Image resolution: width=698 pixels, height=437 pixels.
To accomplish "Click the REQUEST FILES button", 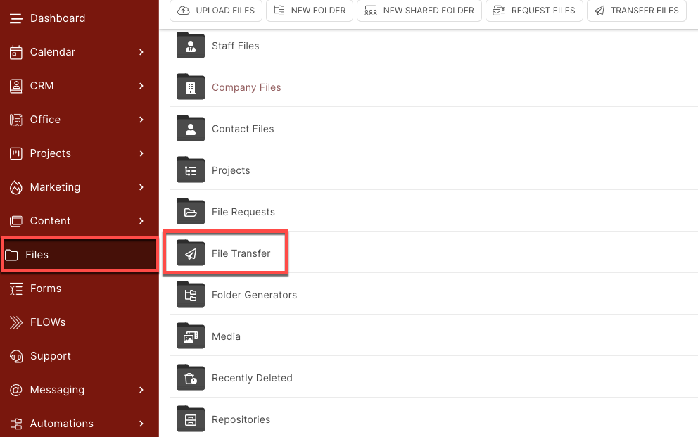I will pos(534,11).
